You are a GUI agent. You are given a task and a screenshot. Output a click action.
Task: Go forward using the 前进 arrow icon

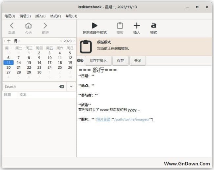[x=45, y=26]
